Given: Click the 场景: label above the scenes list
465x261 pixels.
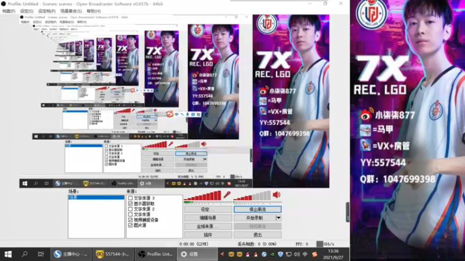Looking at the screenshot, I should point(73,191).
